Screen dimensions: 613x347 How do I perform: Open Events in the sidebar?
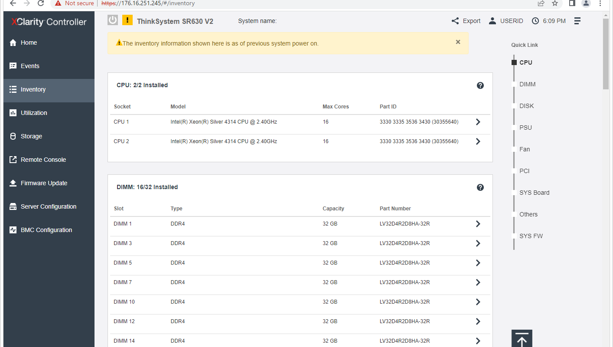49,66
